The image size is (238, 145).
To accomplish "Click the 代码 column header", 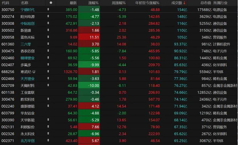I will pyautogui.click(x=5, y=3).
